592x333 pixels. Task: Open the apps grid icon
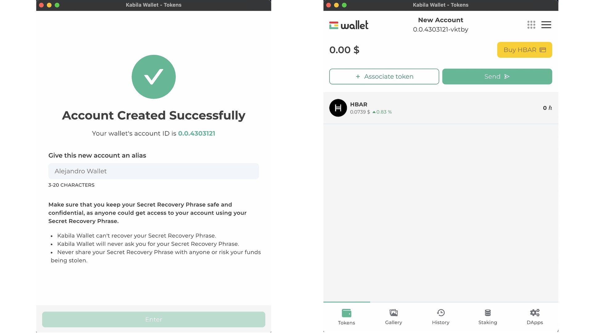click(531, 25)
